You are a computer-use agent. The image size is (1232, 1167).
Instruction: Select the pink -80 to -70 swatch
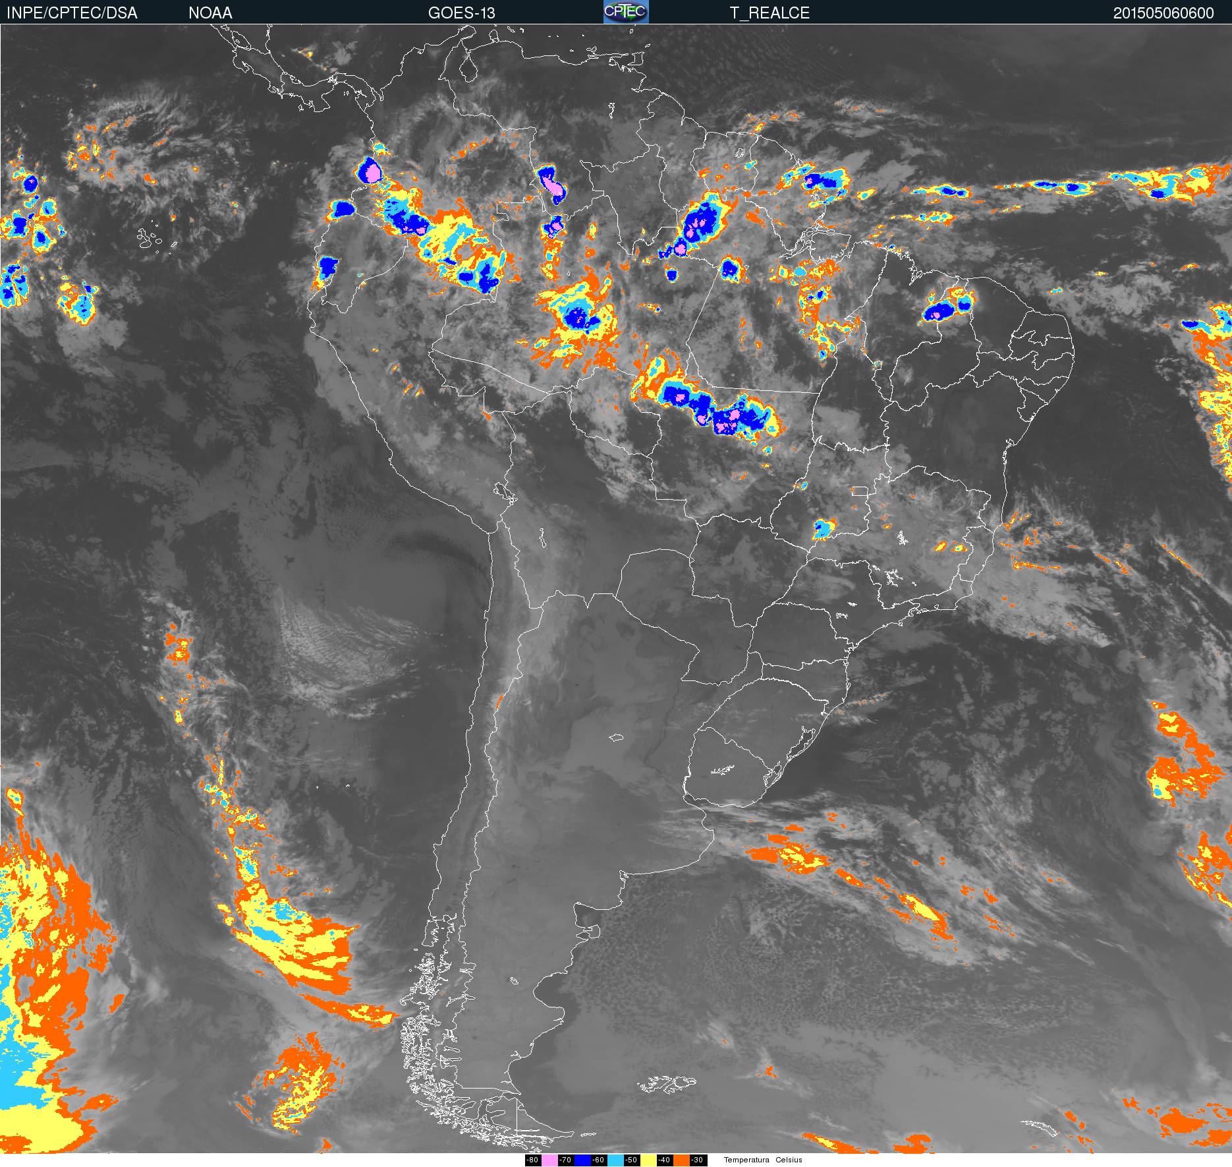(x=549, y=1160)
